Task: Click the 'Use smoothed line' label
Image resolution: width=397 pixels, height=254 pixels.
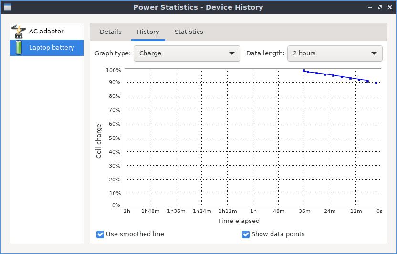Action: 135,234
